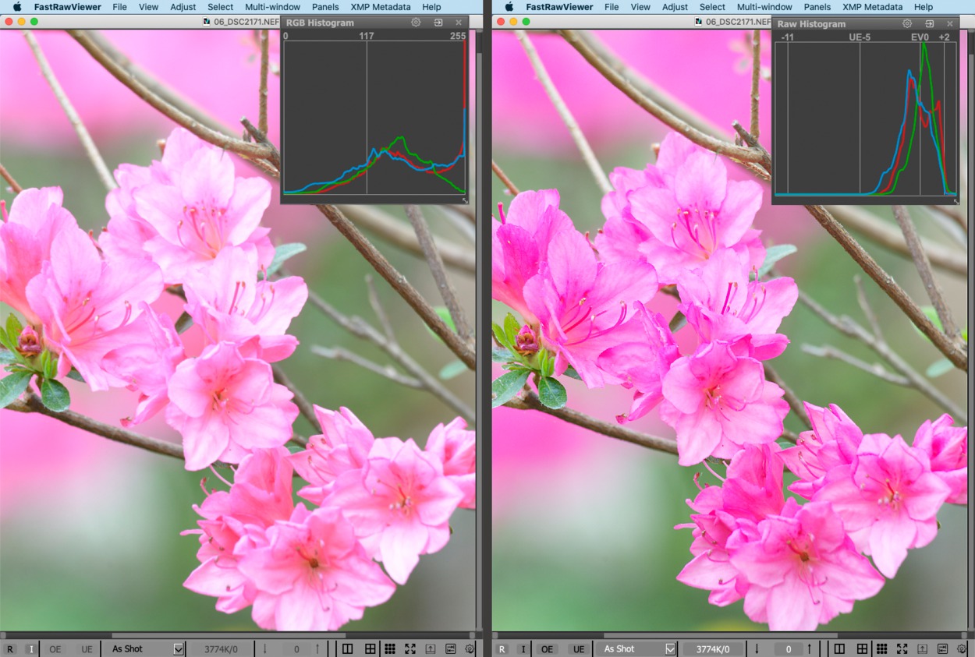This screenshot has width=975, height=657.
Task: Toggle R raw mode in left window
Action: click(10, 649)
